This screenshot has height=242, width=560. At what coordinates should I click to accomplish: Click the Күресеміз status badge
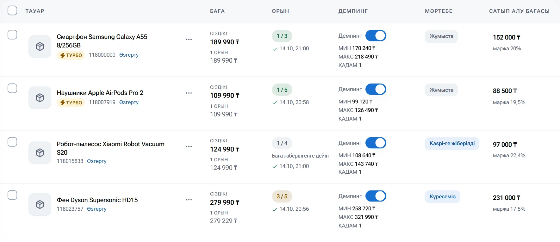click(x=443, y=196)
